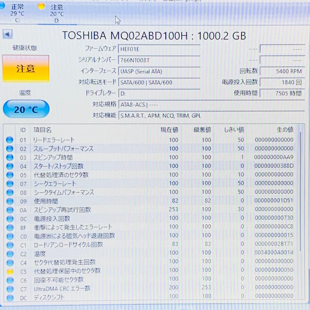
Task: Click the yellow warning icon on D: drive
Action: point(41,6)
